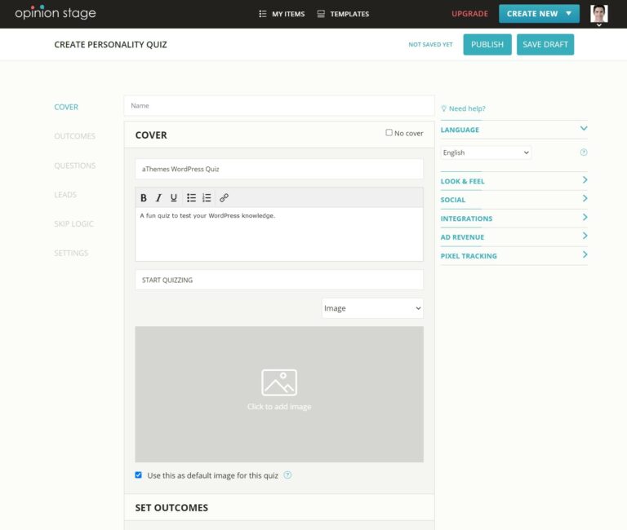The width and height of the screenshot is (627, 530).
Task: Open the English language dropdown
Action: pyautogui.click(x=486, y=152)
